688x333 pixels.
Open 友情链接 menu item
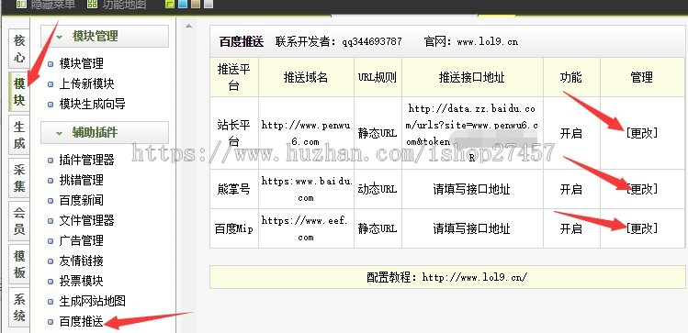click(x=81, y=261)
